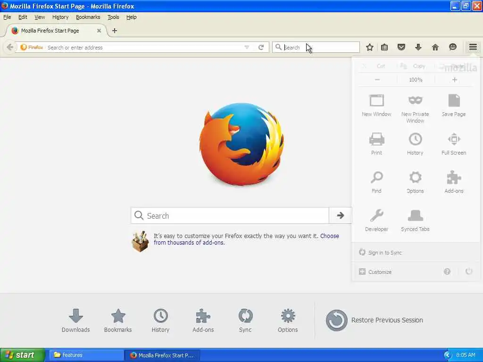
Task: Switch to the features folder in taskbar
Action: click(x=86, y=355)
